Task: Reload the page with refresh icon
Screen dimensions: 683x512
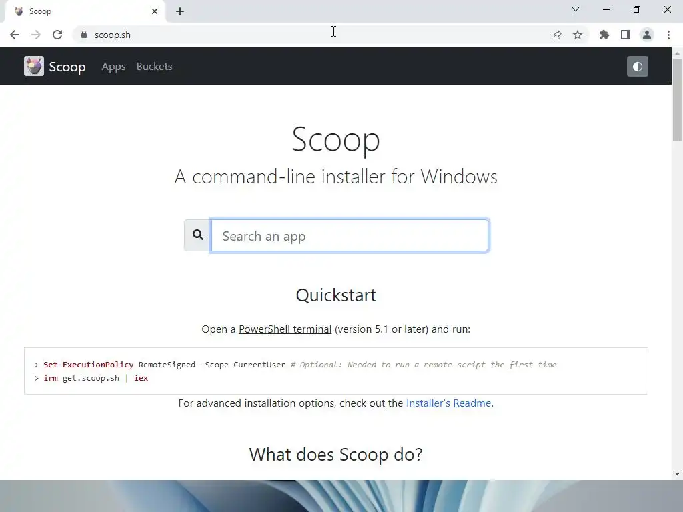Action: [57, 35]
